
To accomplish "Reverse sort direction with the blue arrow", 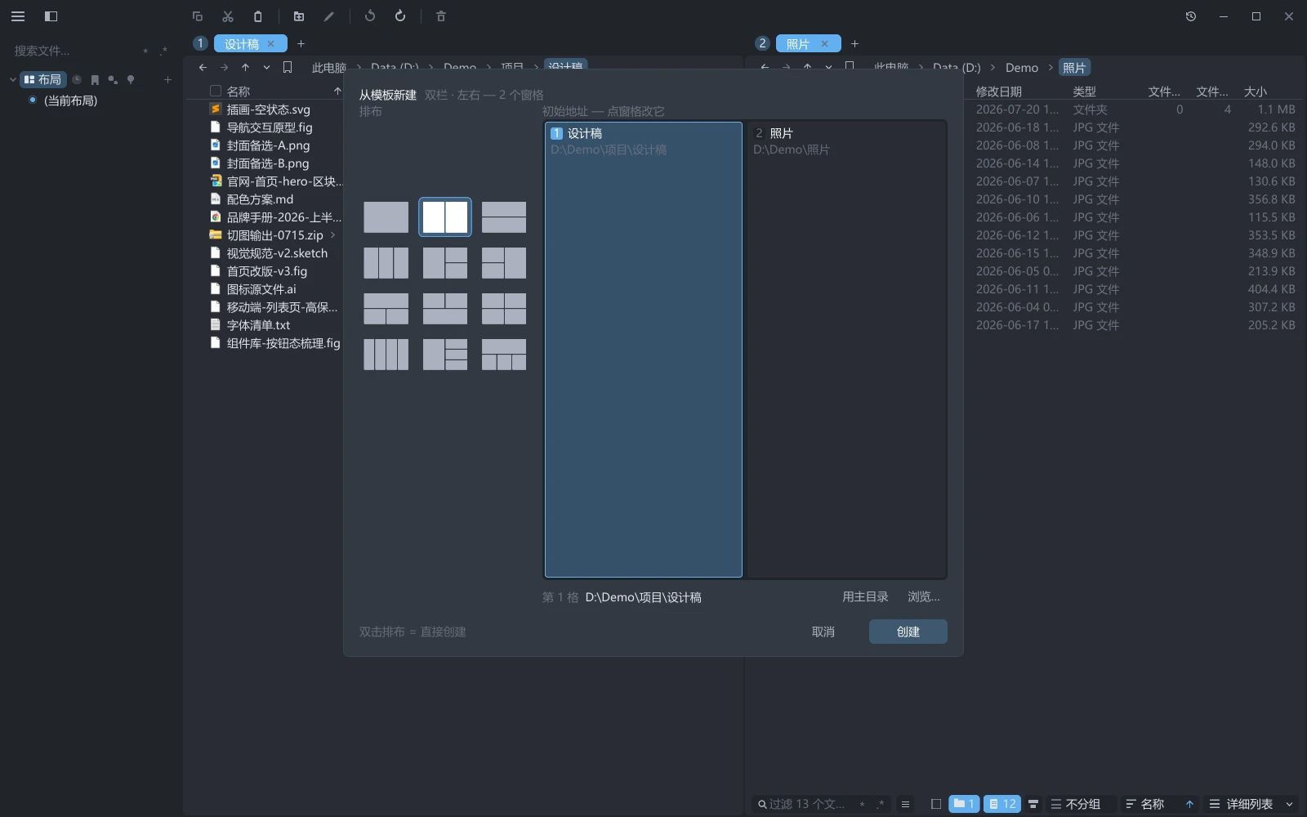I will coord(1189,804).
